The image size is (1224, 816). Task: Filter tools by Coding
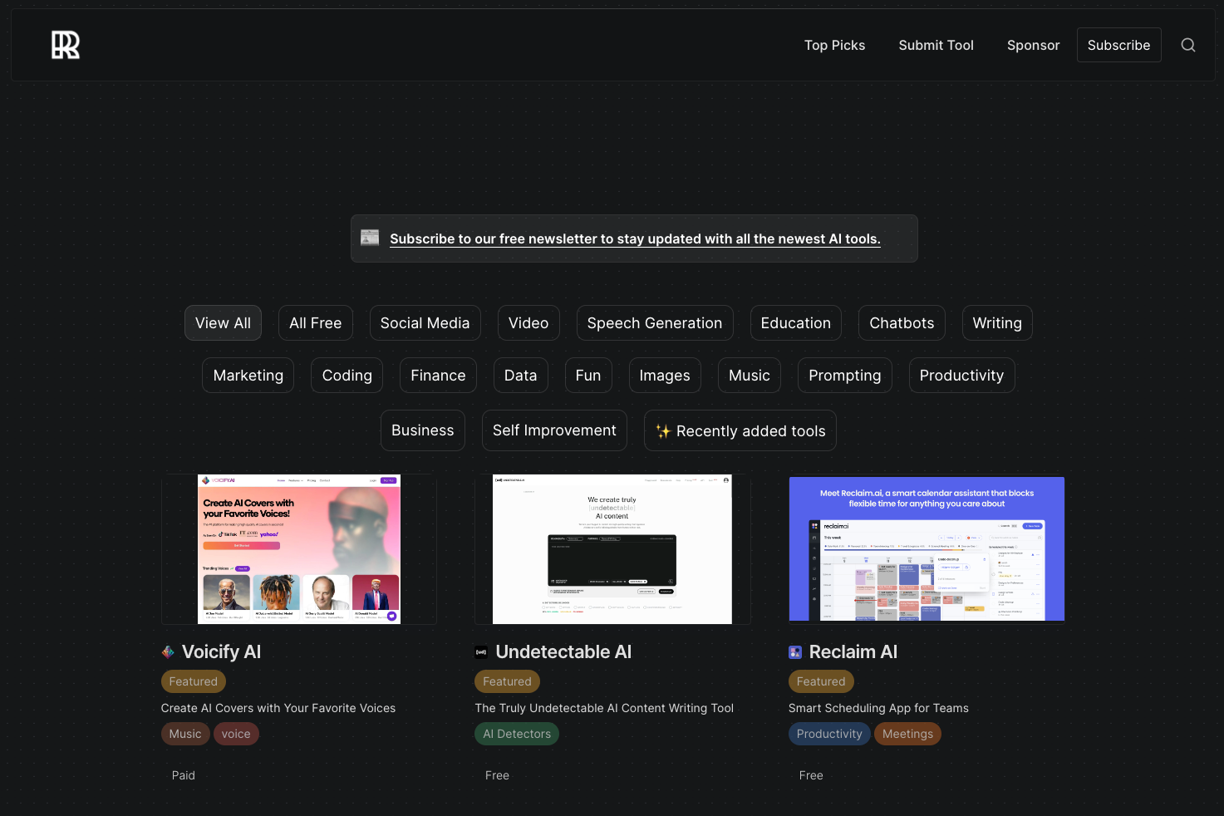coord(347,376)
